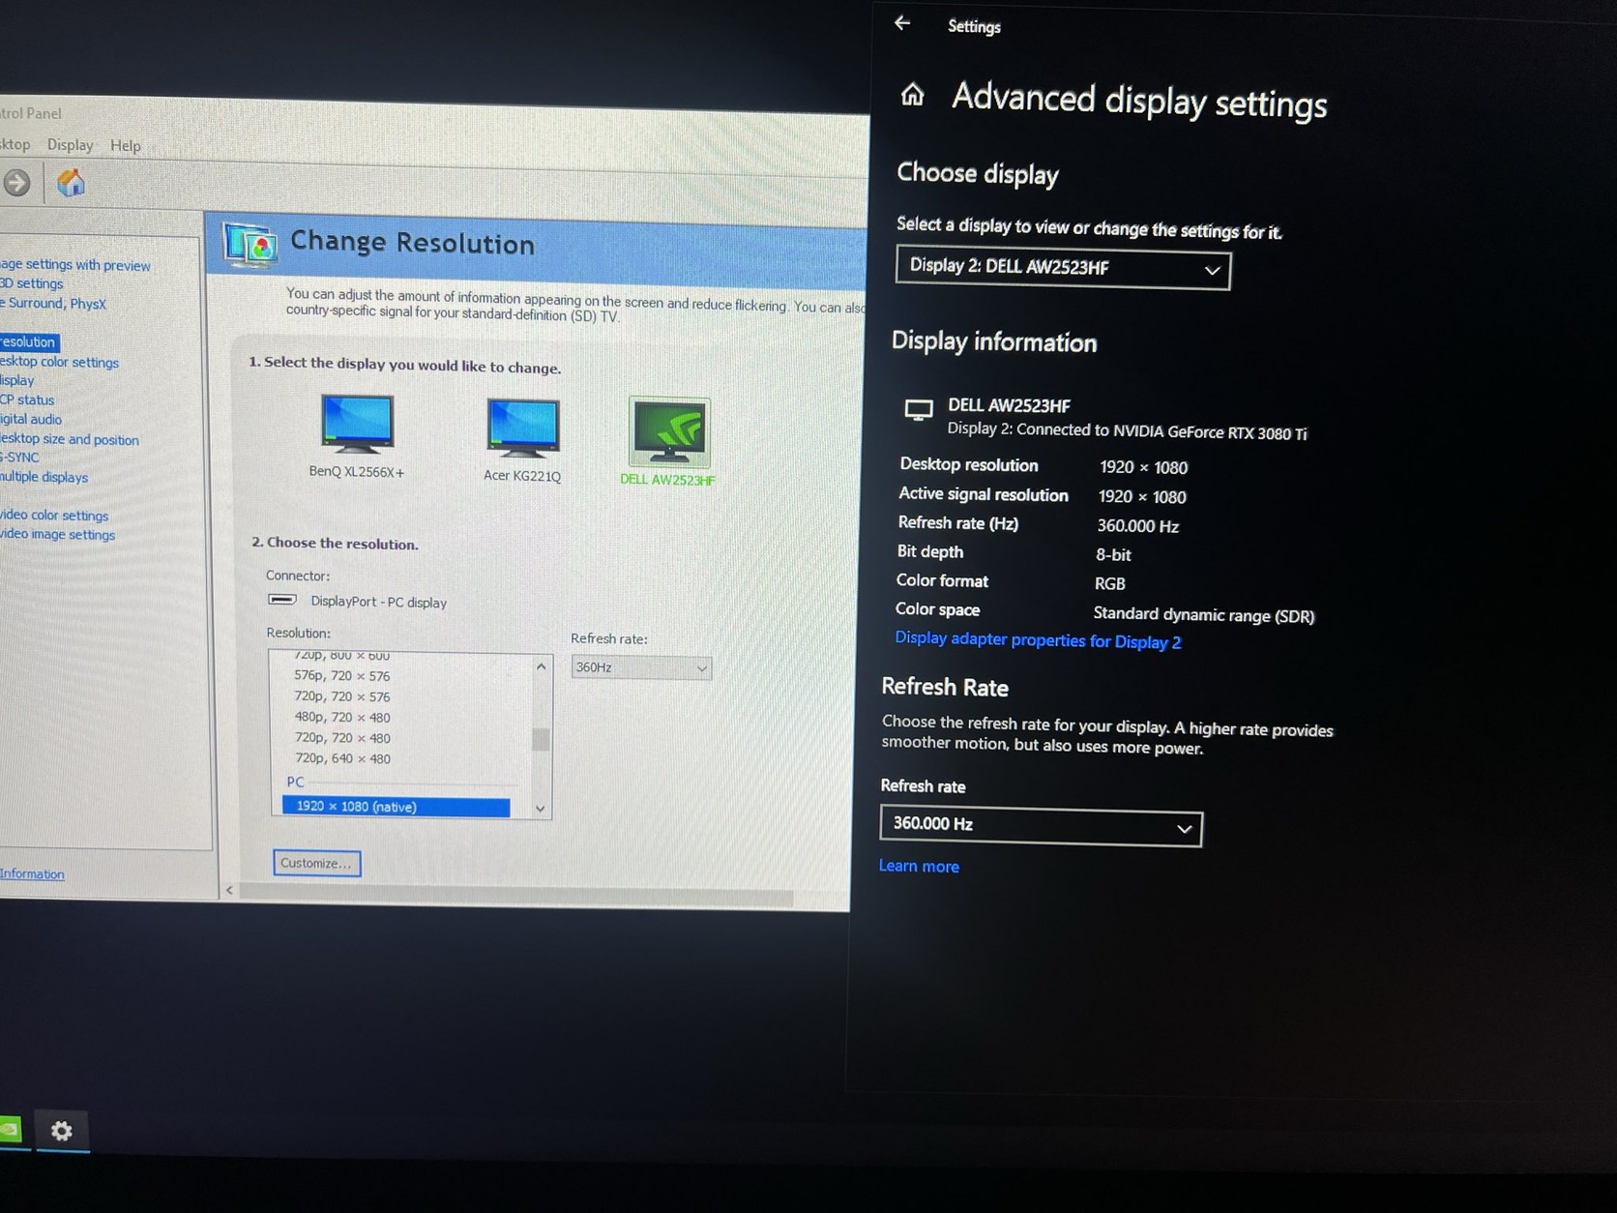Open Display adapter properties for Display 2
Image resolution: width=1617 pixels, height=1213 pixels.
click(1038, 639)
